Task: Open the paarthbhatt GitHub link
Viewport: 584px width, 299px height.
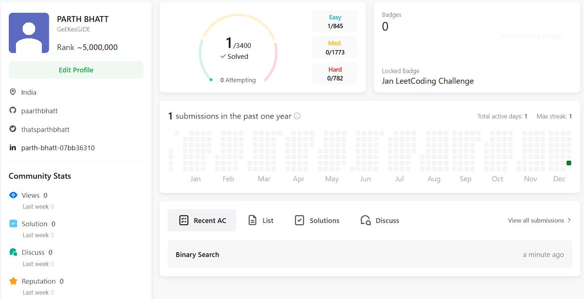Action: click(39, 111)
